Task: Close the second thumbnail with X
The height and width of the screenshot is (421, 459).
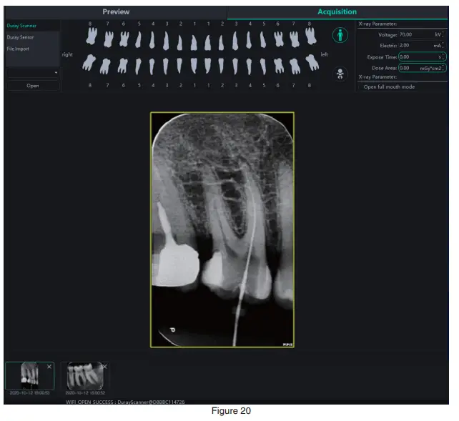Action: 104,367
